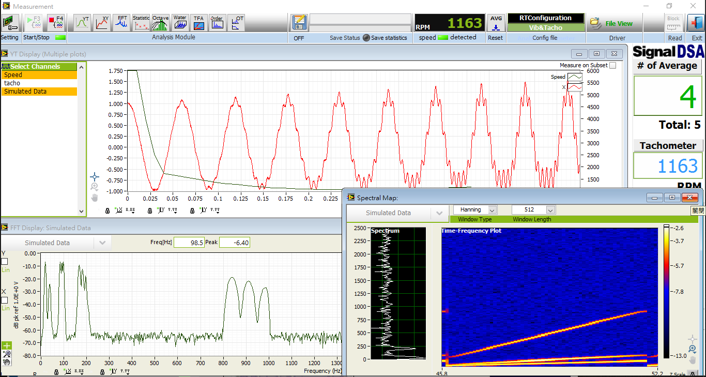Select the Simulated Data channel
The image size is (706, 377).
pos(39,92)
